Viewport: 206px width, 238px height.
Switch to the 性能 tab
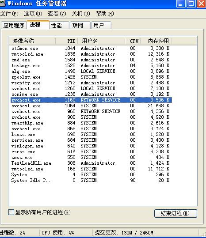coord(59,25)
